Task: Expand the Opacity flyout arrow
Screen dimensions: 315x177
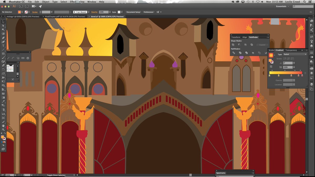Action: click(x=110, y=12)
